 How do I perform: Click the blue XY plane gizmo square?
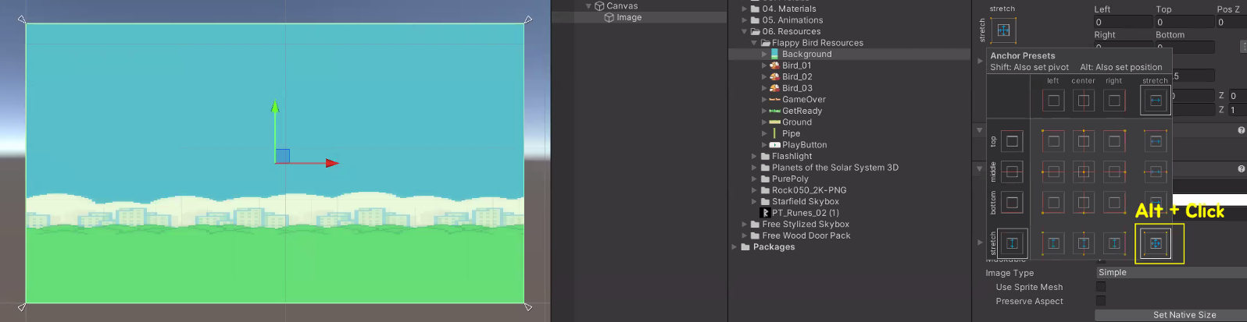pos(283,156)
